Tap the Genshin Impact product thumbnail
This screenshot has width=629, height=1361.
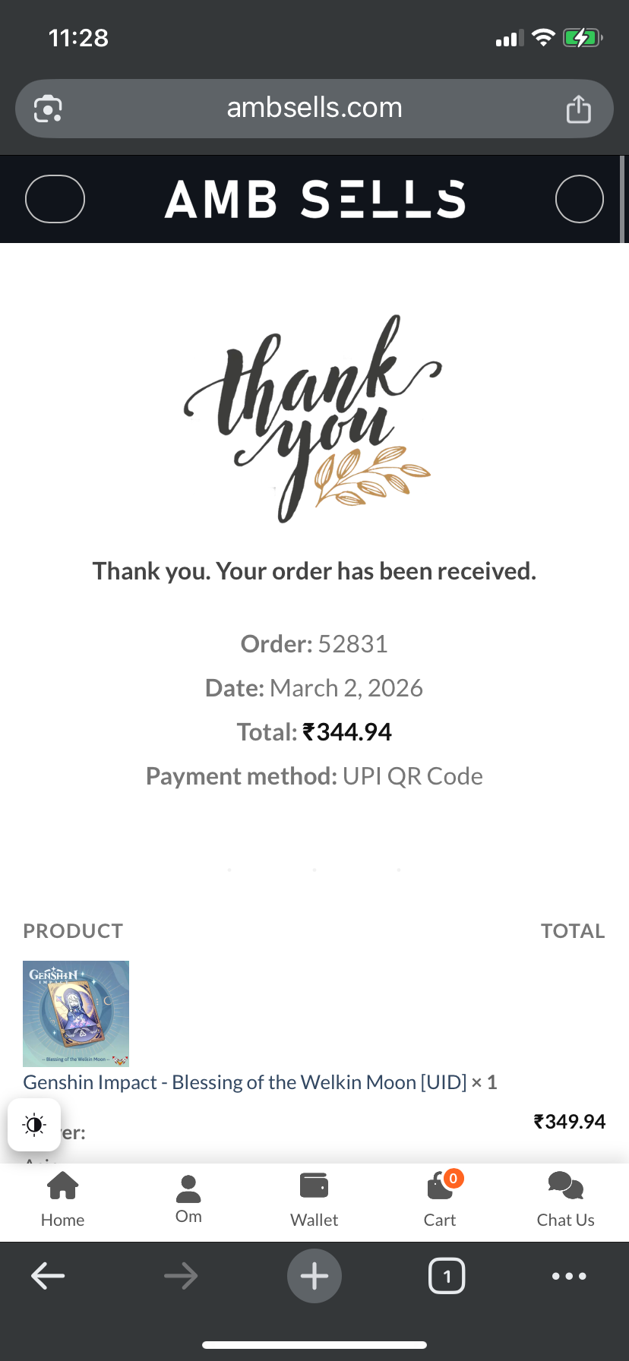76,1013
